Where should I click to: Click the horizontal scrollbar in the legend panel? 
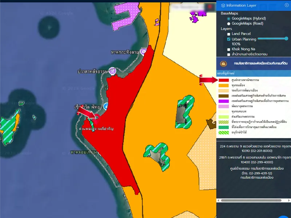click(251, 200)
